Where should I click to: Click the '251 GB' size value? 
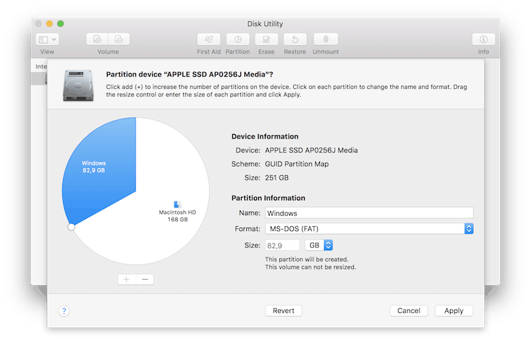coord(277,178)
